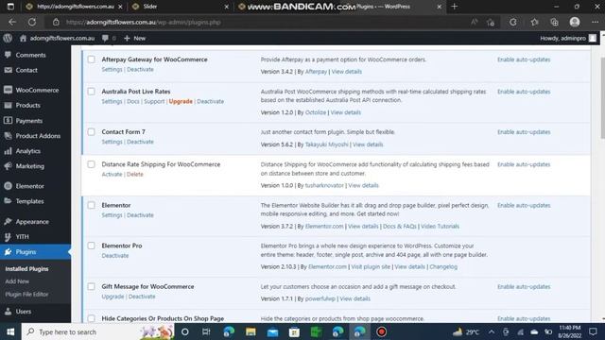This screenshot has height=340, width=605.
Task: Select Hide Categories Or Products checkbox
Action: pyautogui.click(x=91, y=318)
